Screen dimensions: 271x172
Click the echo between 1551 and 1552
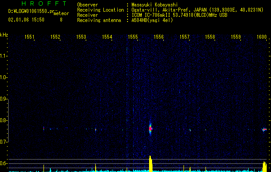click(44, 129)
